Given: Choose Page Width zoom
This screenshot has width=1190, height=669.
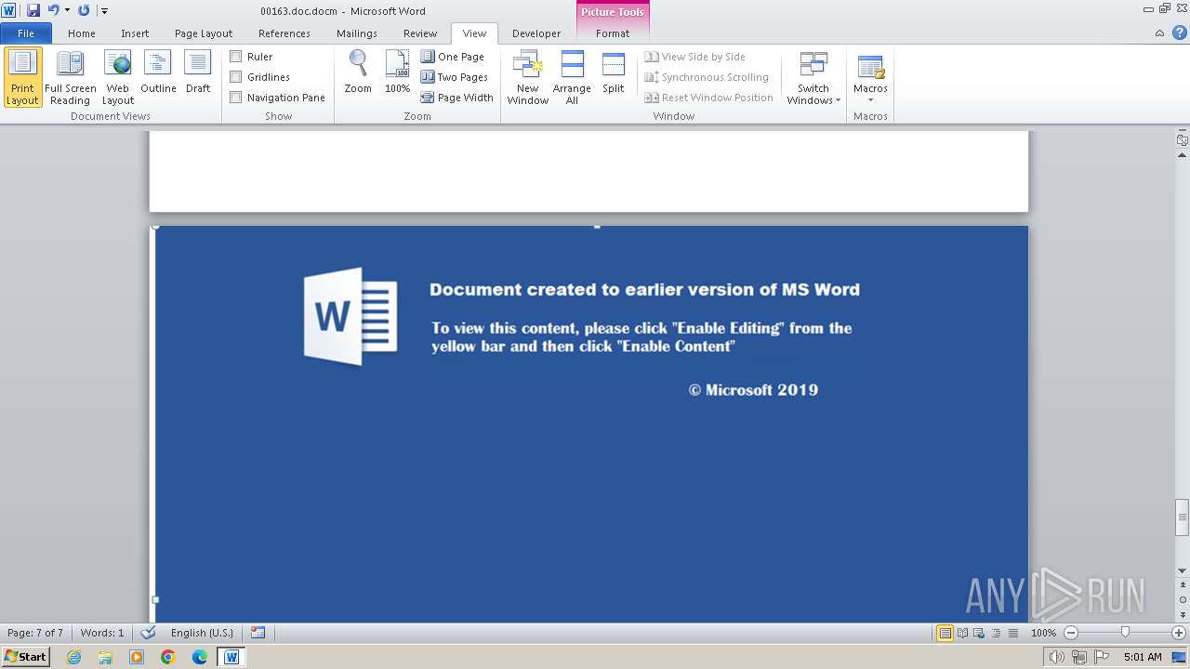Looking at the screenshot, I should tap(457, 98).
